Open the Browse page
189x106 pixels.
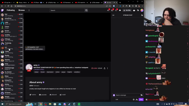(22, 10)
